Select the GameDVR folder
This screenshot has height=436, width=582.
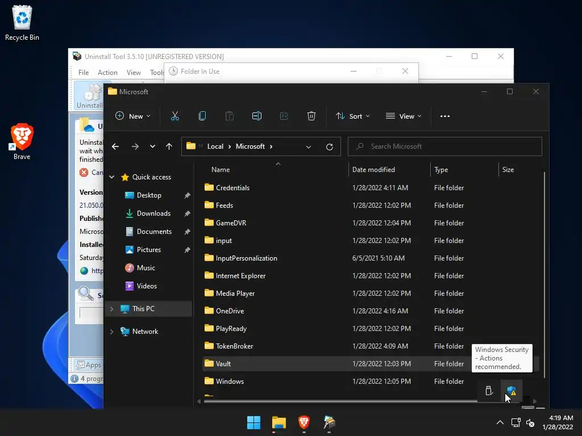coord(231,223)
